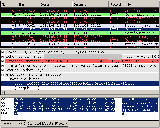Image resolution: width=160 pixels, height=128 pixels.
Task: Sort packets by the No. column header
Action: (x=8, y=4)
